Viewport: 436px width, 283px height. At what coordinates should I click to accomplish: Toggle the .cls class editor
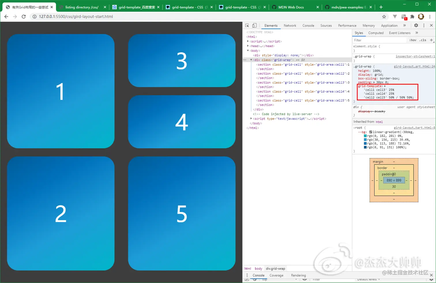pyautogui.click(x=423, y=40)
